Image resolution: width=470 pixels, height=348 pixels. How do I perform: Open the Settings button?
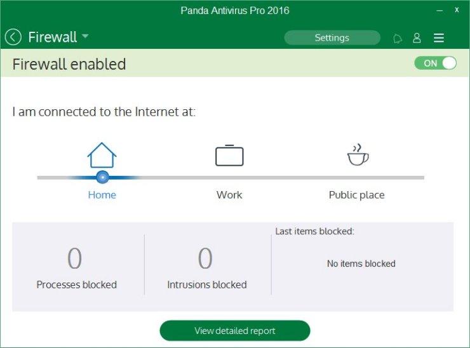click(332, 38)
